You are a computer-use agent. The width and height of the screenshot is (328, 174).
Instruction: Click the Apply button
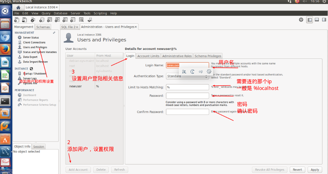click(x=315, y=170)
